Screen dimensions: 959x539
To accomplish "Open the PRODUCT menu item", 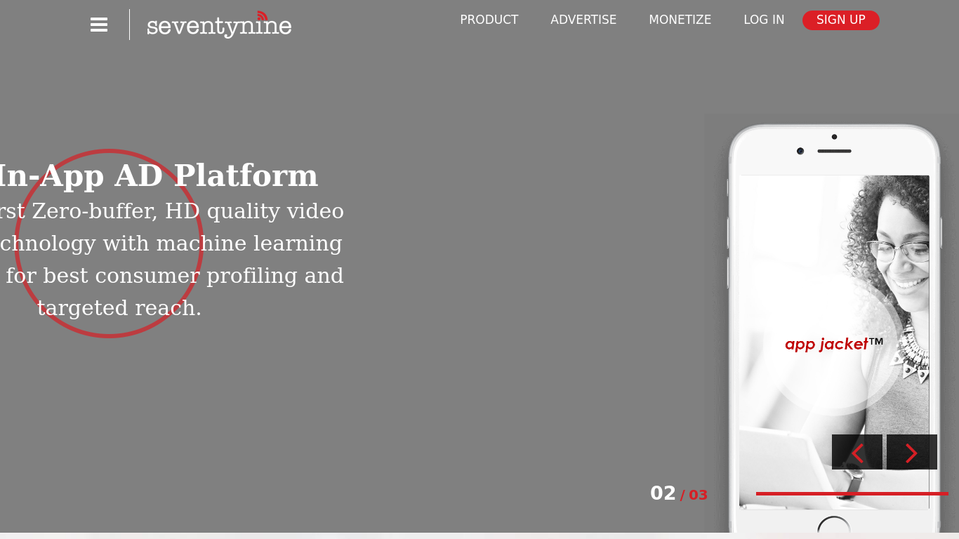I will (x=489, y=20).
